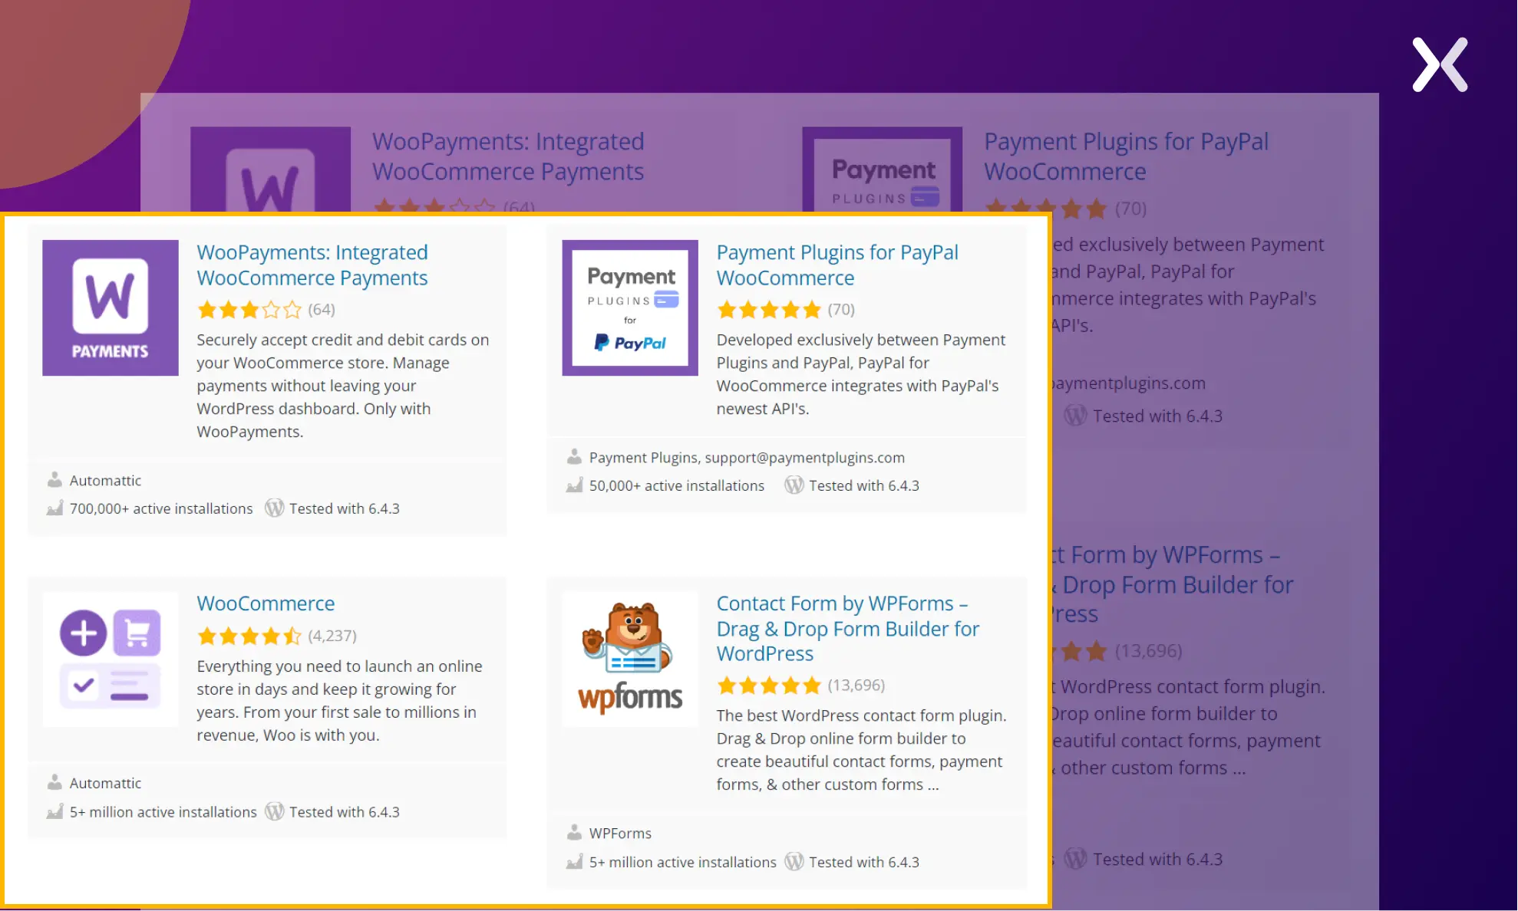Click the author icon next to Automattic in the WooPayments card
The height and width of the screenshot is (911, 1518).
point(54,480)
